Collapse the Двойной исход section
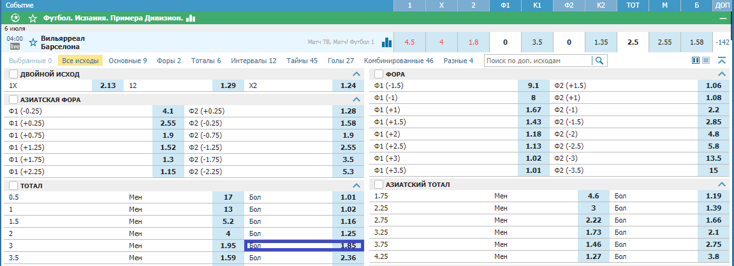This screenshot has width=734, height=266. click(x=356, y=74)
